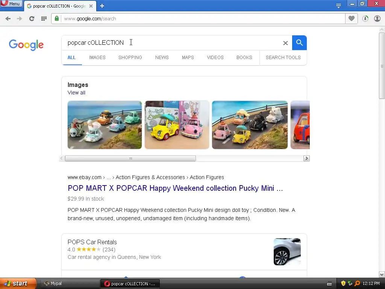The width and height of the screenshot is (385, 289).
Task: Click the green network tray icon
Action: [x=350, y=284]
